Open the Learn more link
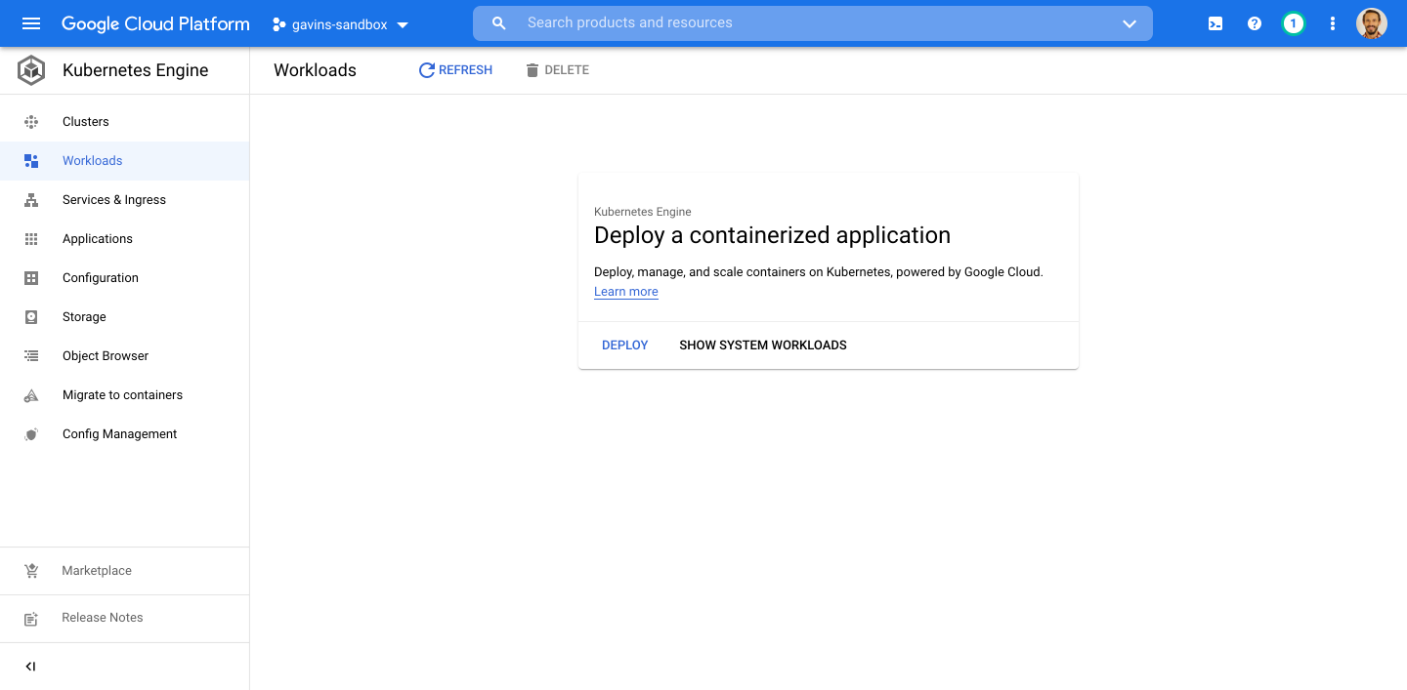The image size is (1407, 690). (x=626, y=292)
